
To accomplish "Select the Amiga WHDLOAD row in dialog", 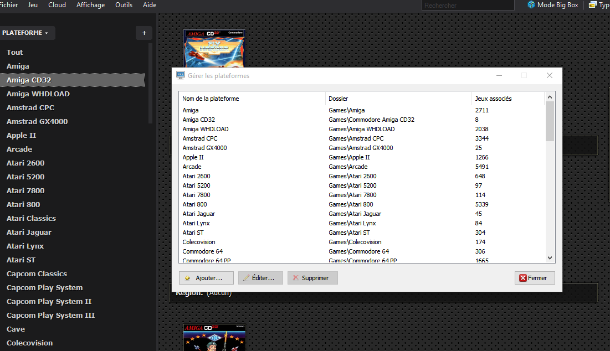I will tap(362, 129).
